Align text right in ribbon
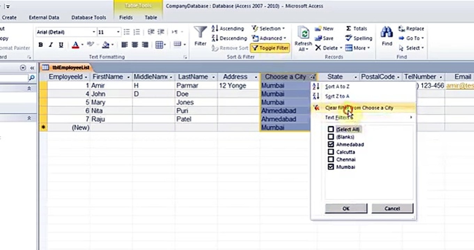 [145, 45]
